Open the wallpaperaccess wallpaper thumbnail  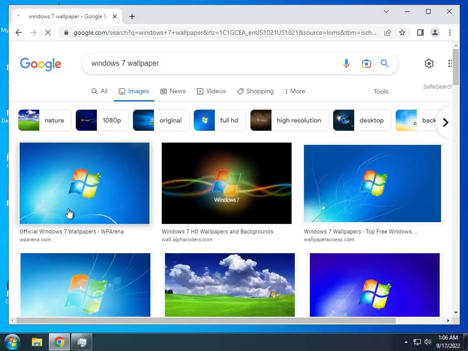click(x=372, y=183)
